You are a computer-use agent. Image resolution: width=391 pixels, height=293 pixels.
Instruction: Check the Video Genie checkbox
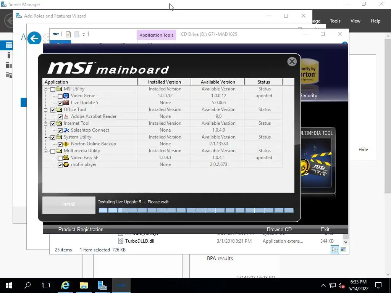click(60, 96)
